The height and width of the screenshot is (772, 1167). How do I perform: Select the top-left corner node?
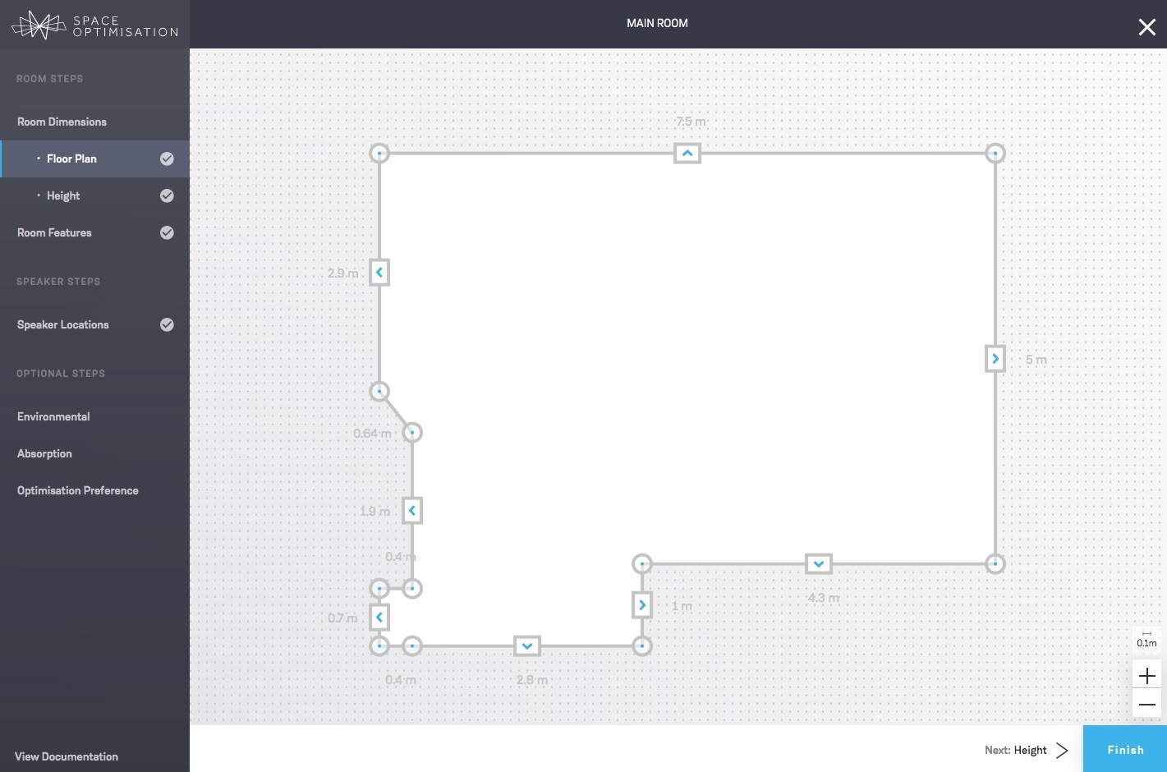click(379, 153)
